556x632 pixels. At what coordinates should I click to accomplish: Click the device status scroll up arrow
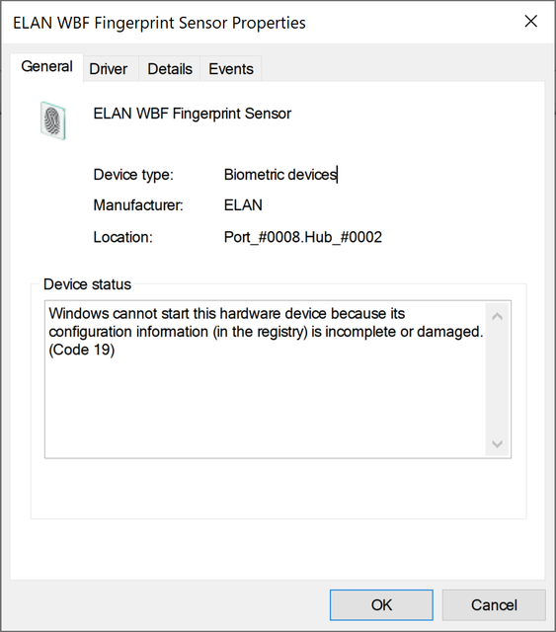497,316
